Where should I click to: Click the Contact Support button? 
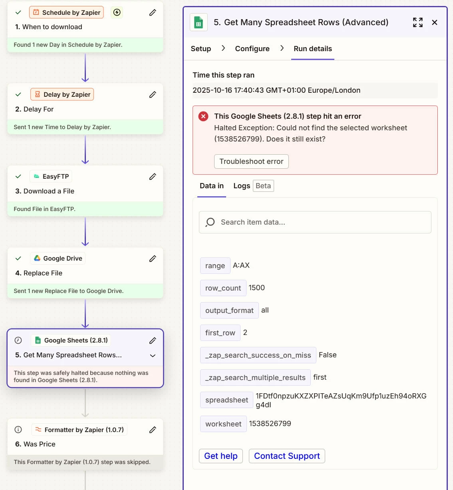pyautogui.click(x=287, y=456)
